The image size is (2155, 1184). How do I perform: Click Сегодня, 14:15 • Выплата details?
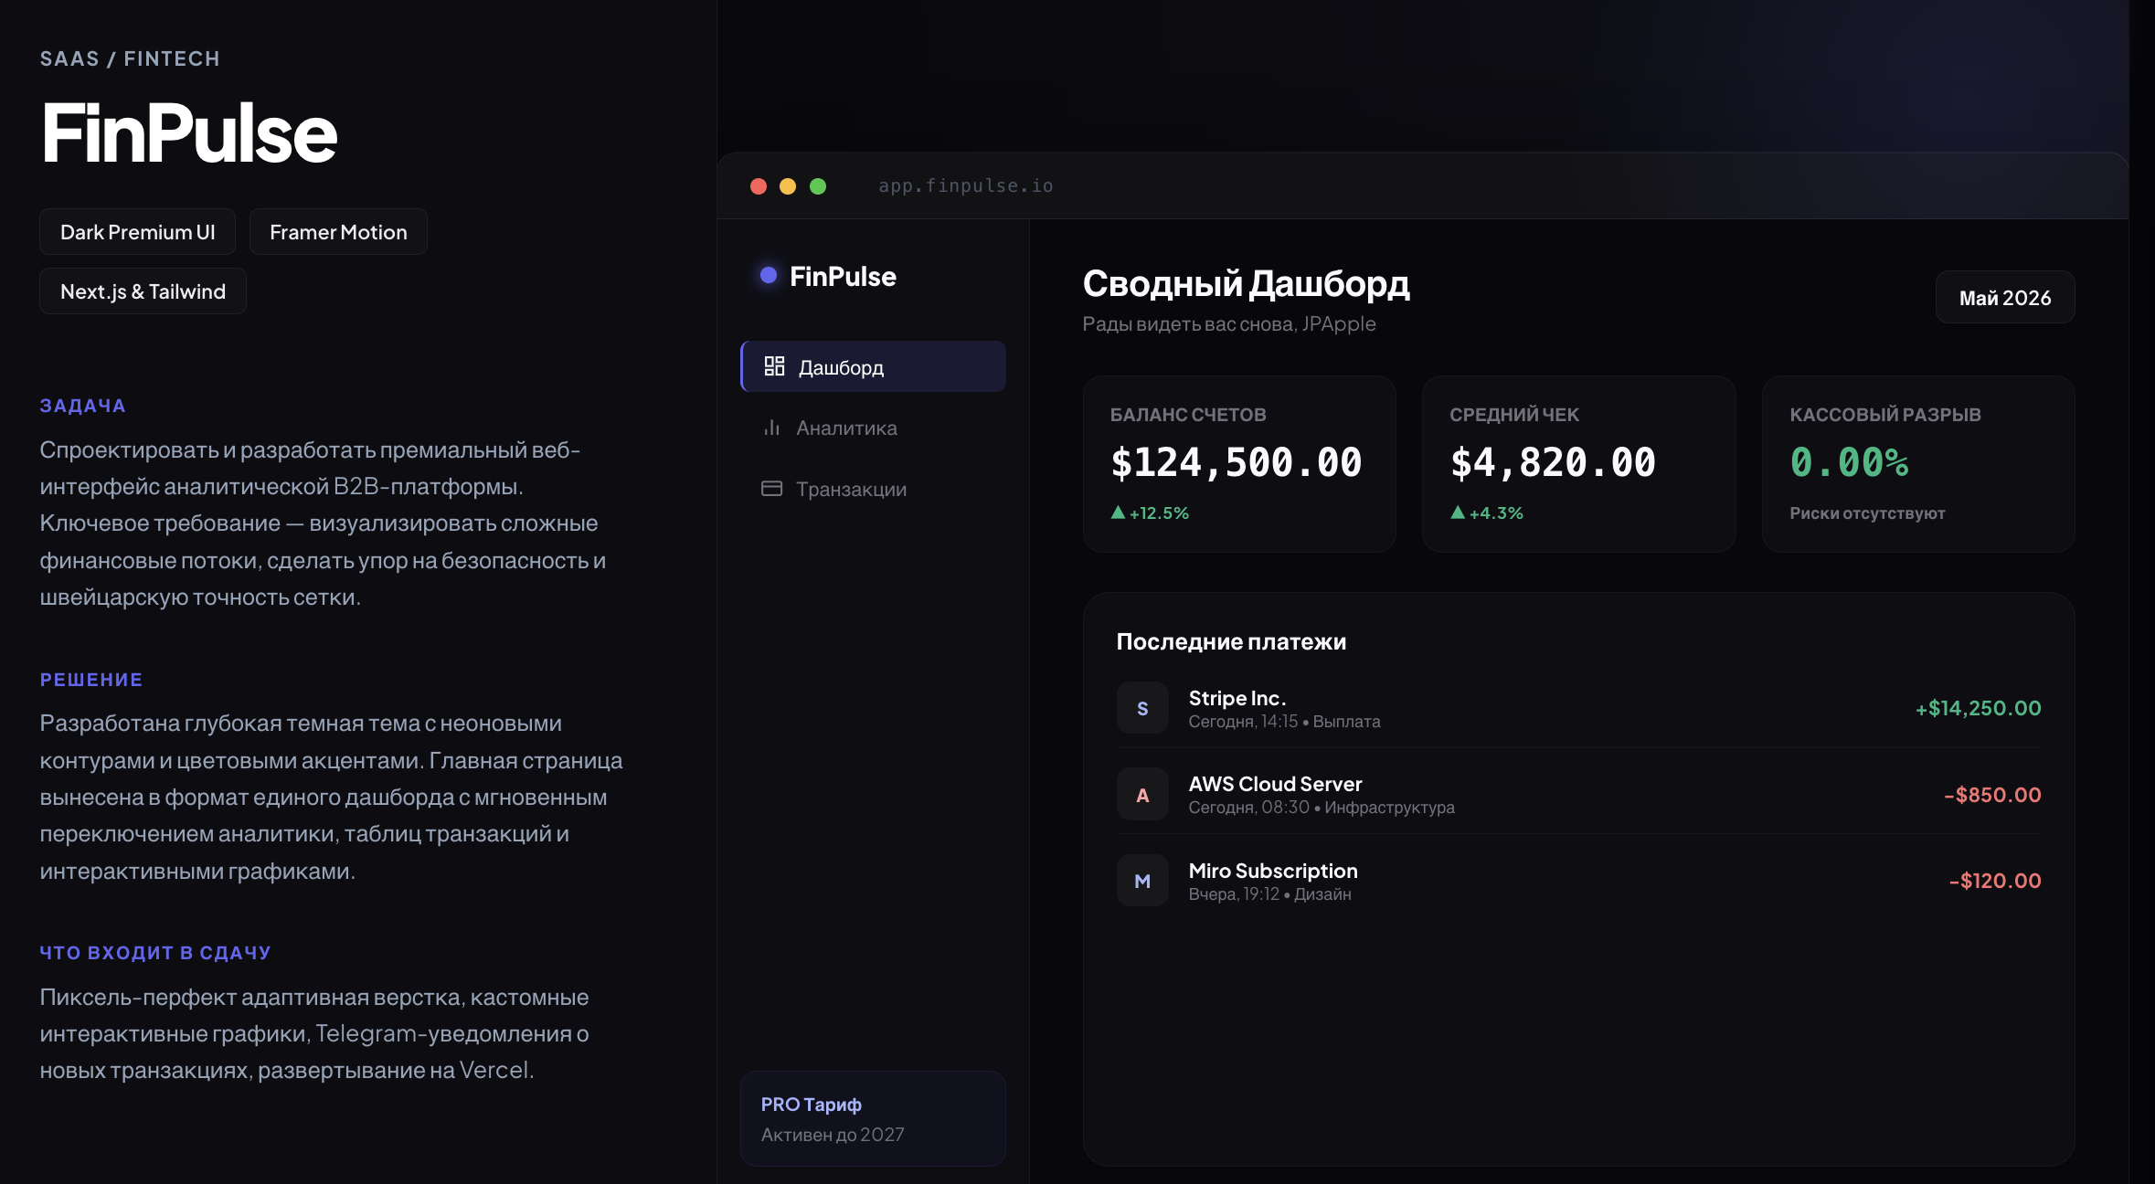click(x=1284, y=722)
